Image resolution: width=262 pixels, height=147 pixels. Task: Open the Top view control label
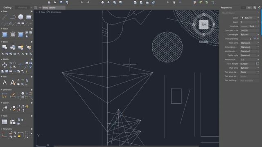[x=43, y=12]
